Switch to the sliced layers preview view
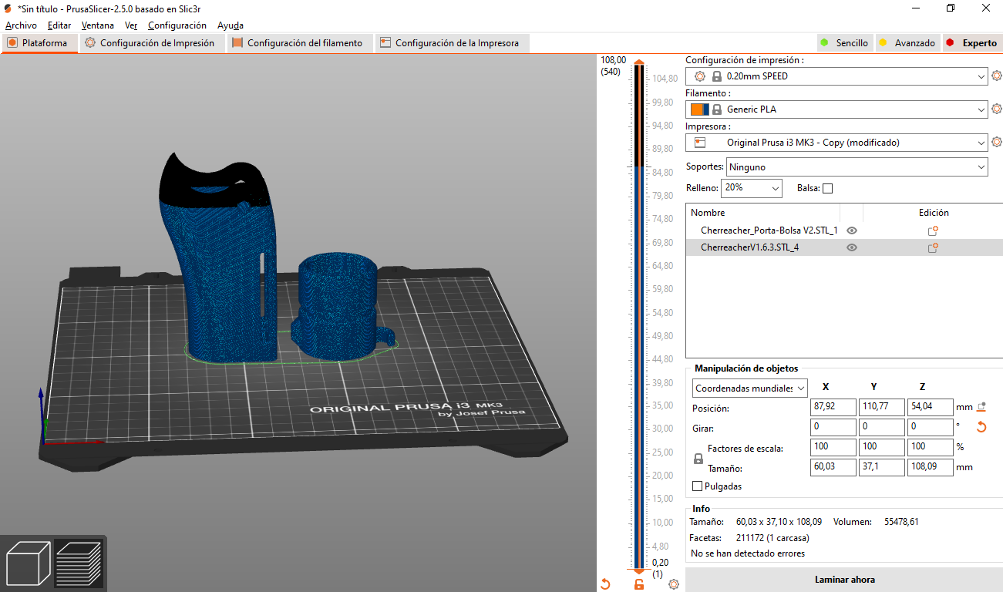The height and width of the screenshot is (592, 1003). [79, 563]
